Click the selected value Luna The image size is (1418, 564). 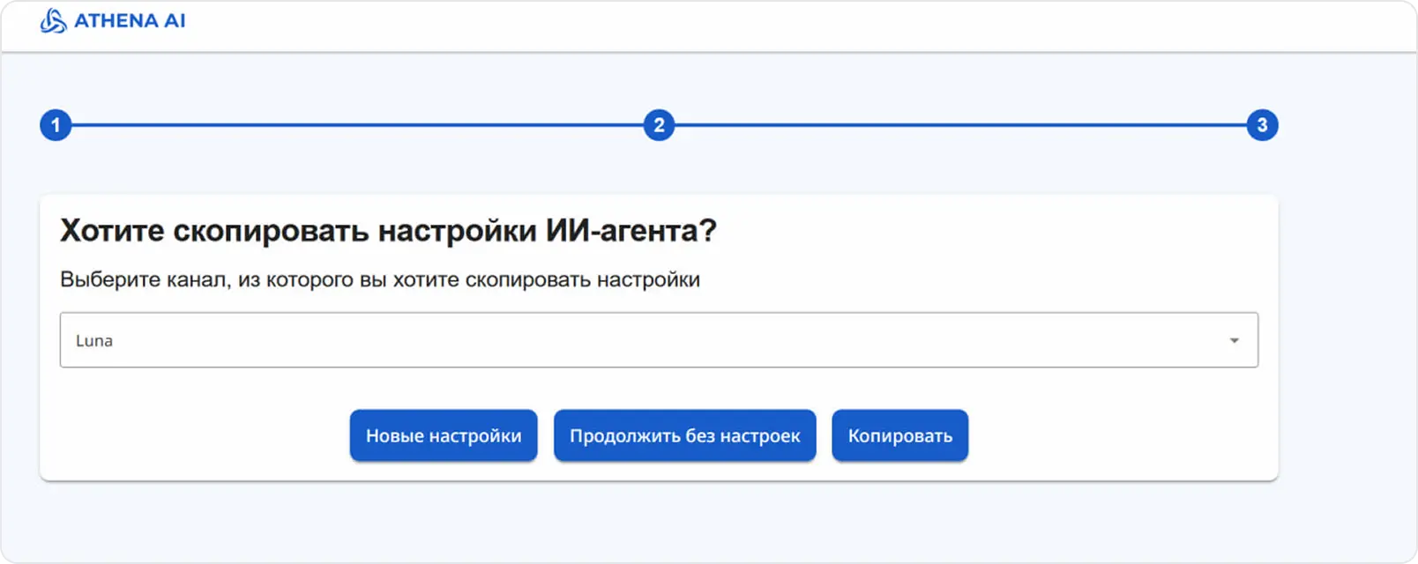[x=94, y=341]
